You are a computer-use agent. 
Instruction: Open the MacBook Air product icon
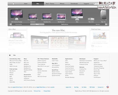(x=61, y=17)
